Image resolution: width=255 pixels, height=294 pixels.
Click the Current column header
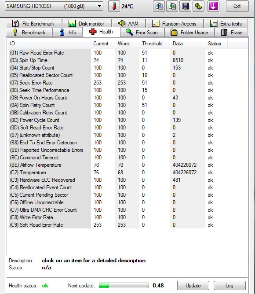(103, 44)
